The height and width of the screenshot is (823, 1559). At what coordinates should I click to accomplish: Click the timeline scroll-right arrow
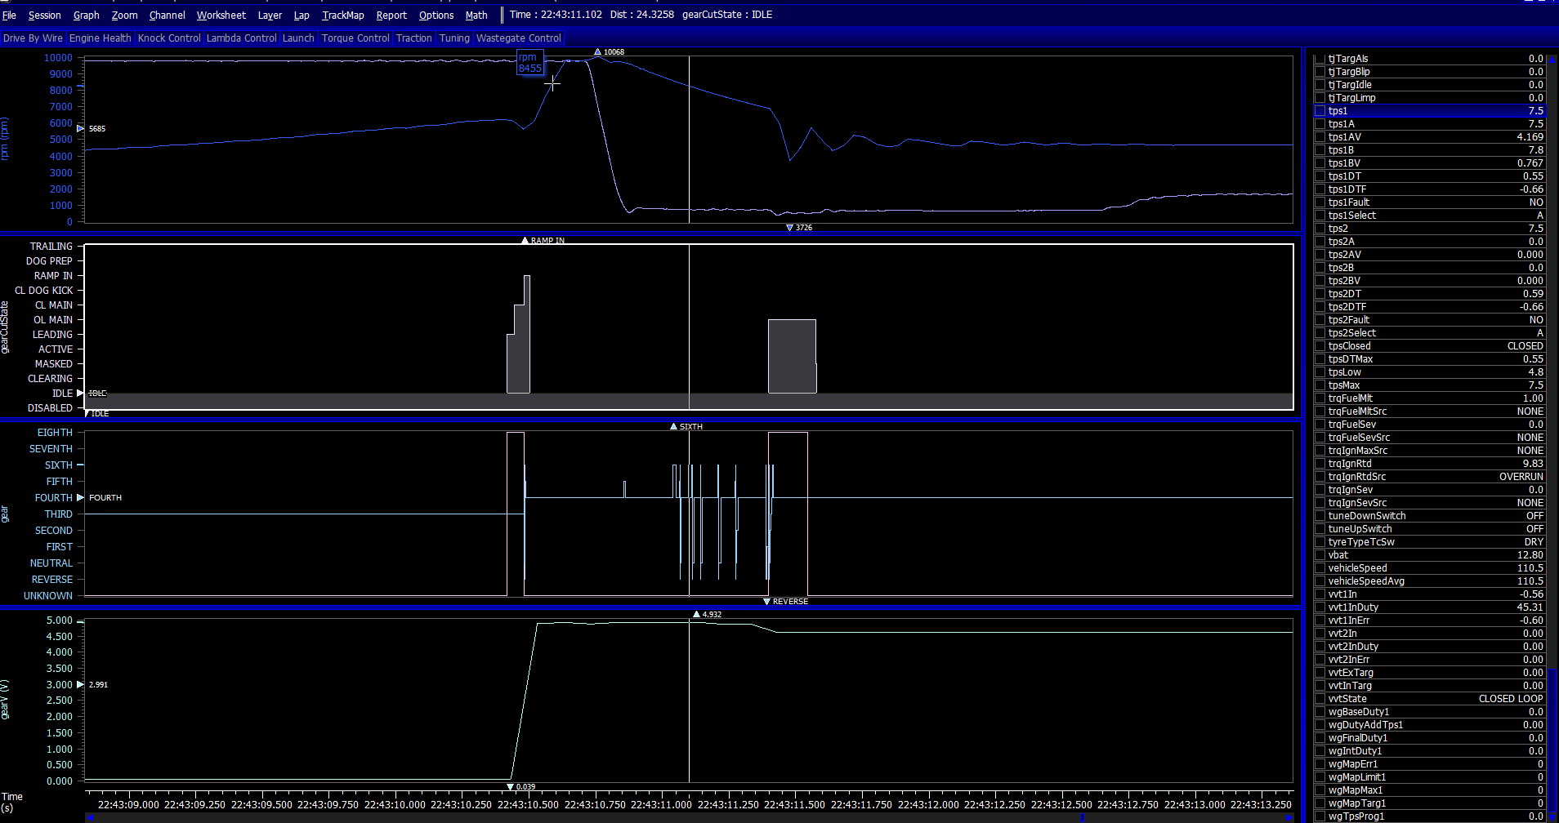[1289, 817]
